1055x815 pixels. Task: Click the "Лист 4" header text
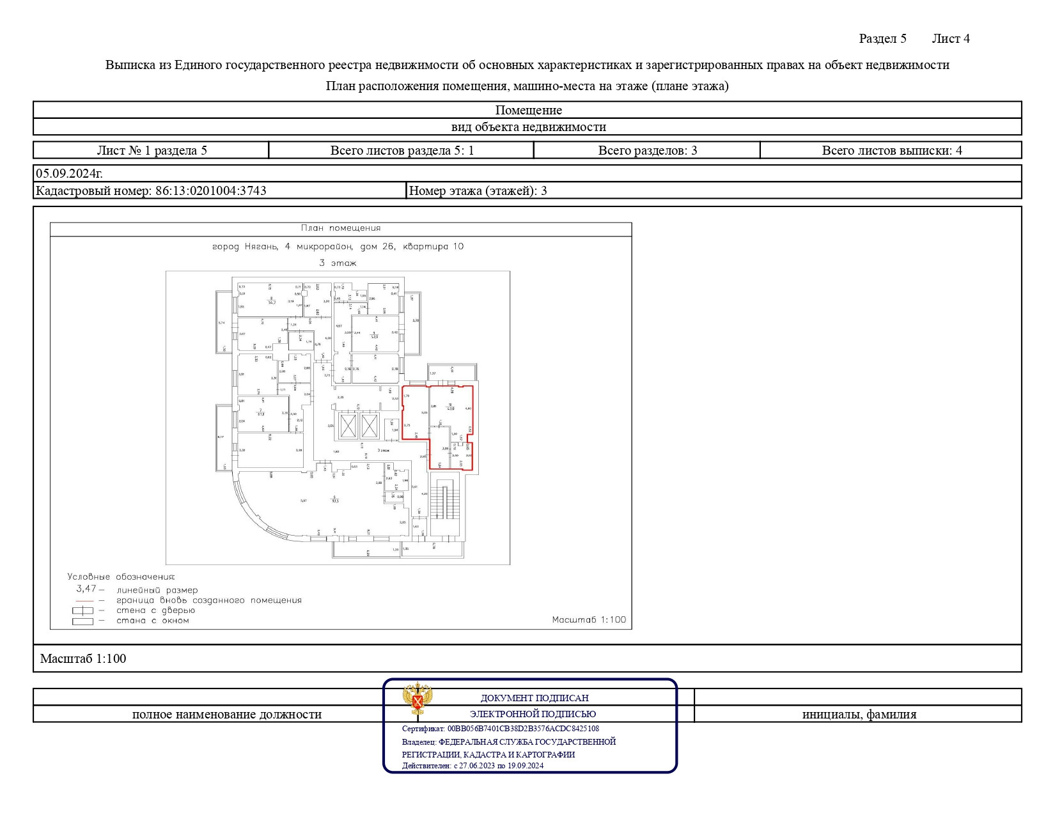[x=951, y=38]
